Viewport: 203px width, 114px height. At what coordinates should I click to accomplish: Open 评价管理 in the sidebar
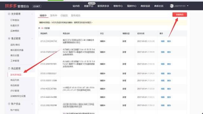tap(15, 91)
